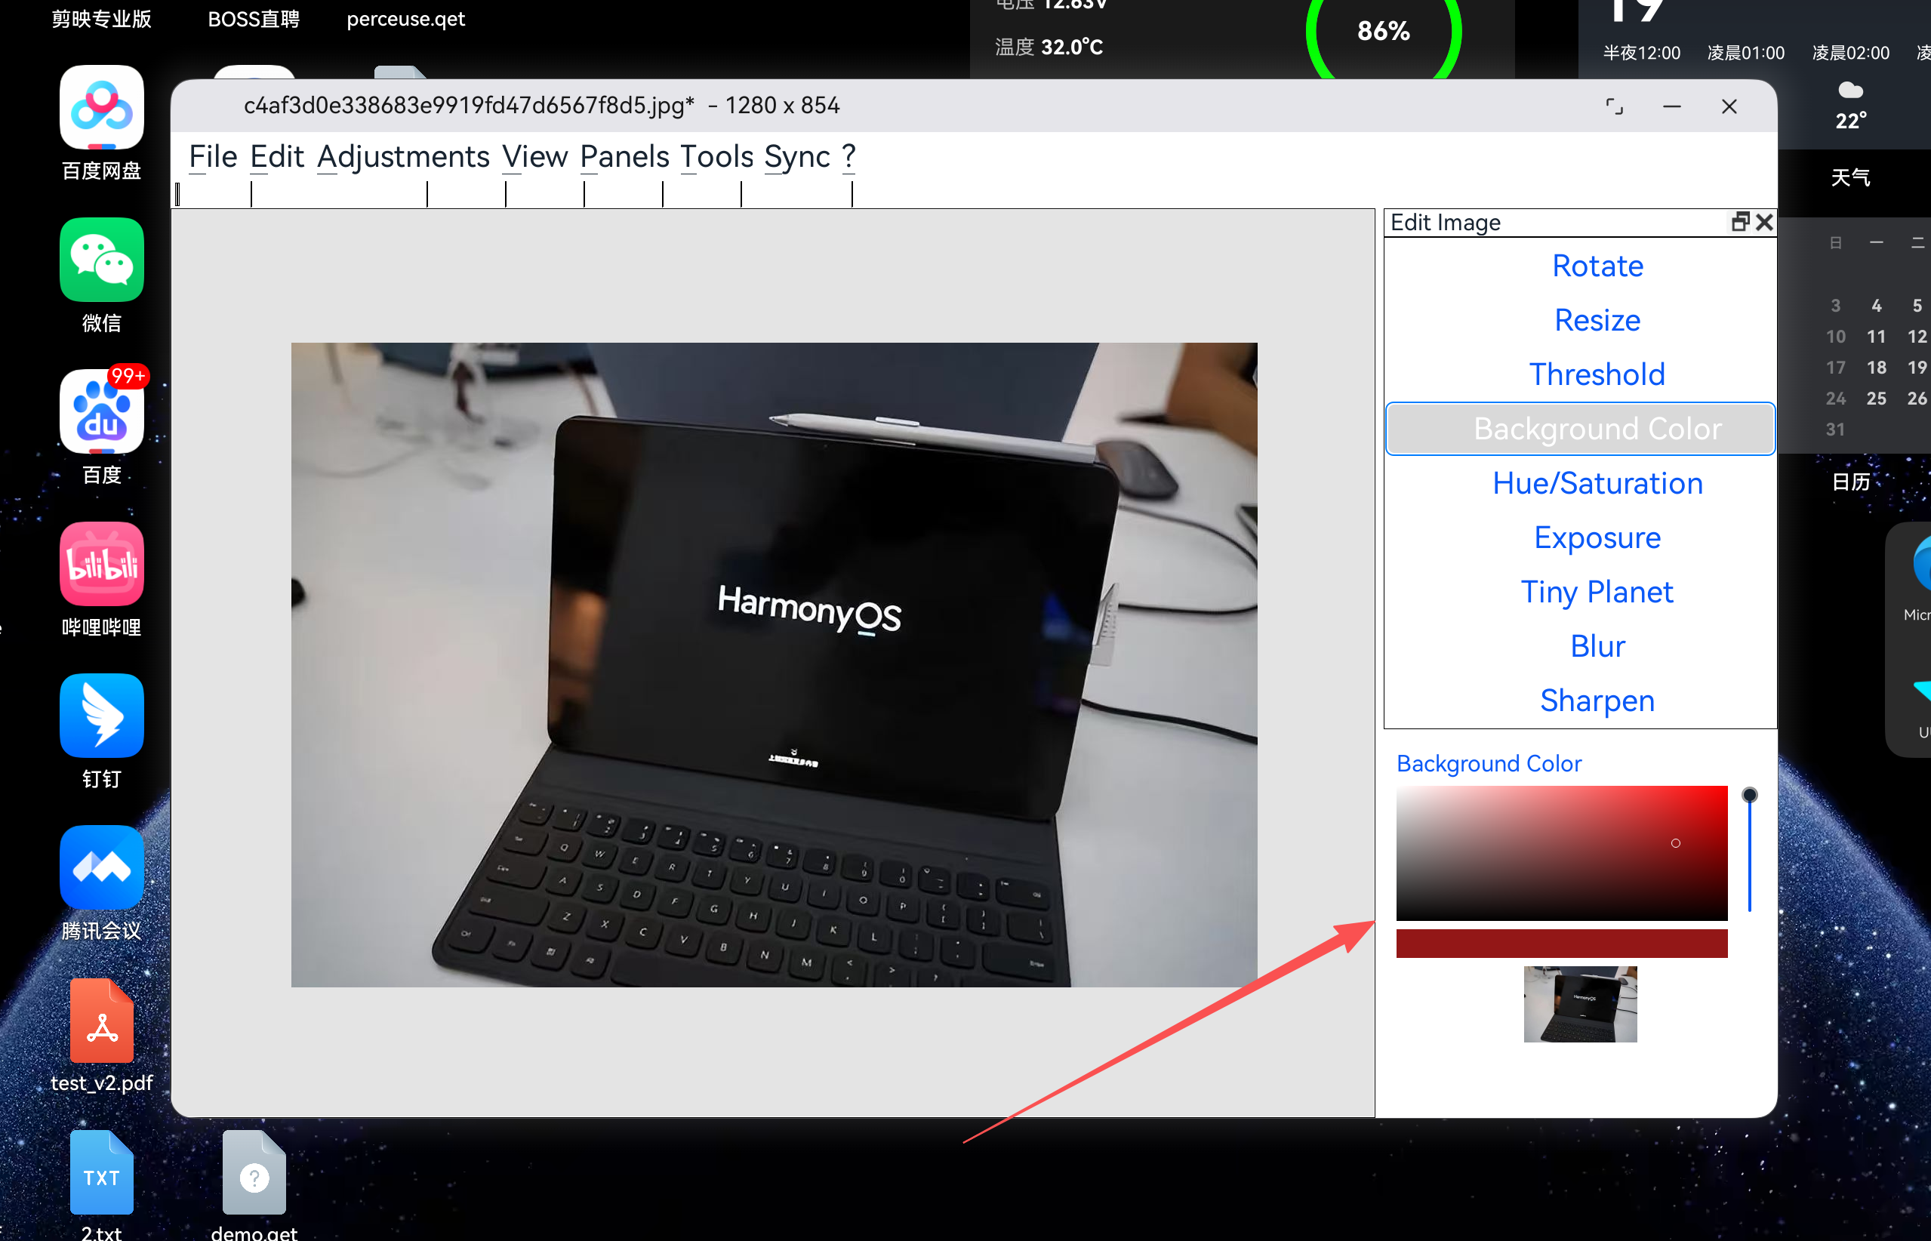Click the perceuse.qet file label
The height and width of the screenshot is (1241, 1931).
[x=405, y=20]
